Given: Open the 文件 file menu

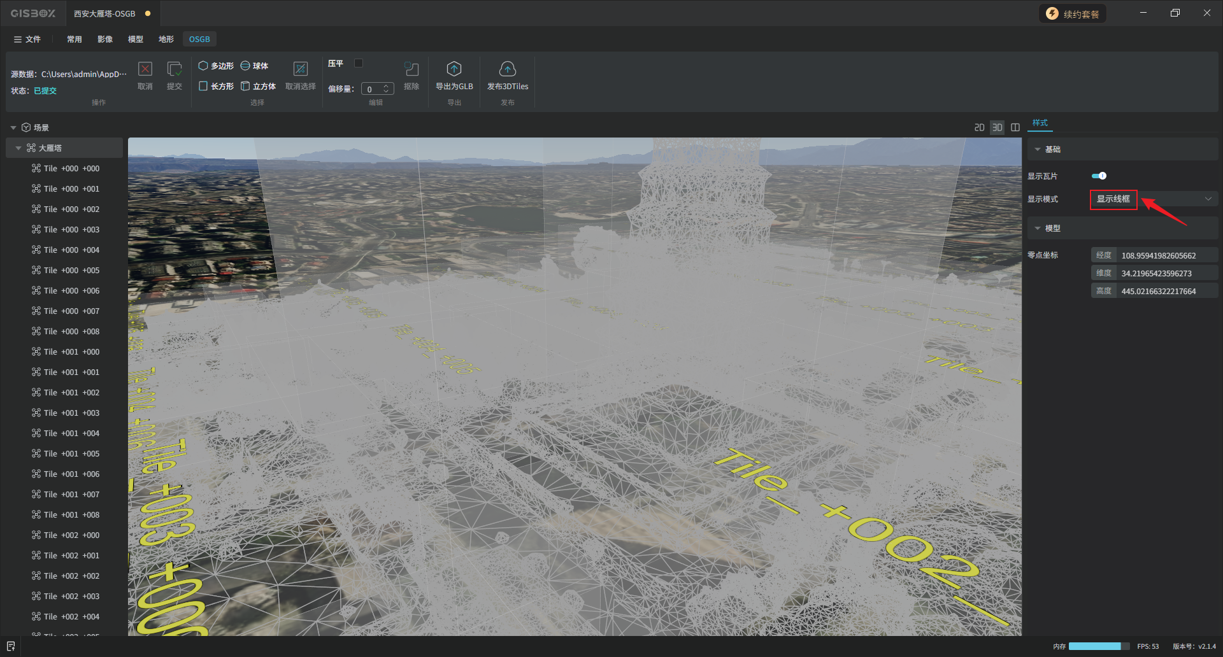Looking at the screenshot, I should [27, 39].
